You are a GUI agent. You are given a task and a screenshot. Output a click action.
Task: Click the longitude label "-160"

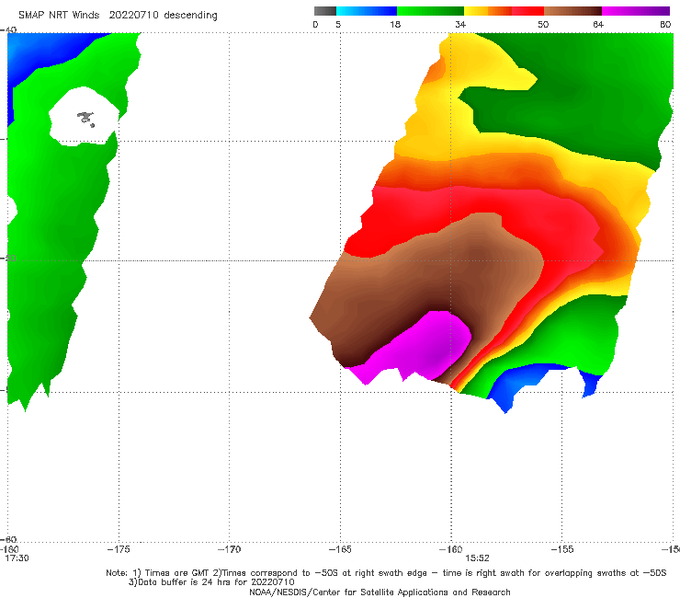click(451, 549)
